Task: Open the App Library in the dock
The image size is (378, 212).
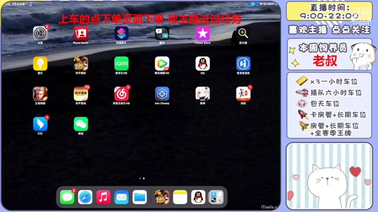Action: pos(216,197)
